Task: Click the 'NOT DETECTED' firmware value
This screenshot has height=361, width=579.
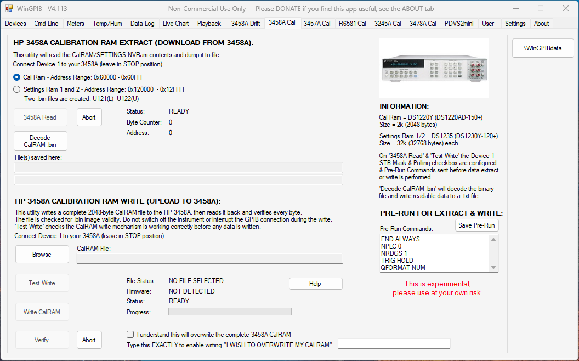Action: (192, 291)
